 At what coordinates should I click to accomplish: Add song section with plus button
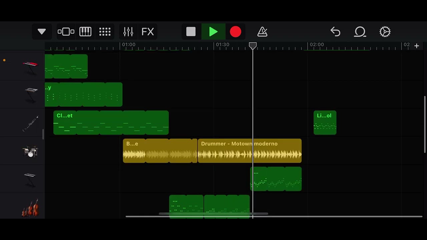(x=417, y=46)
